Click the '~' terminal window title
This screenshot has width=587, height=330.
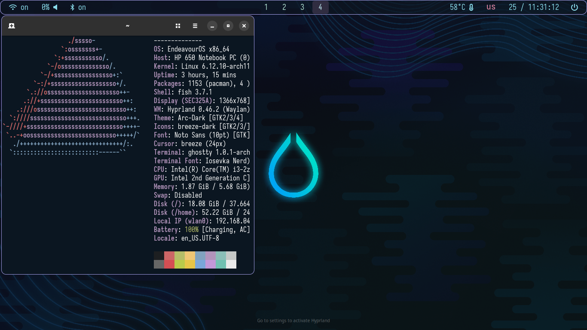pyautogui.click(x=128, y=26)
